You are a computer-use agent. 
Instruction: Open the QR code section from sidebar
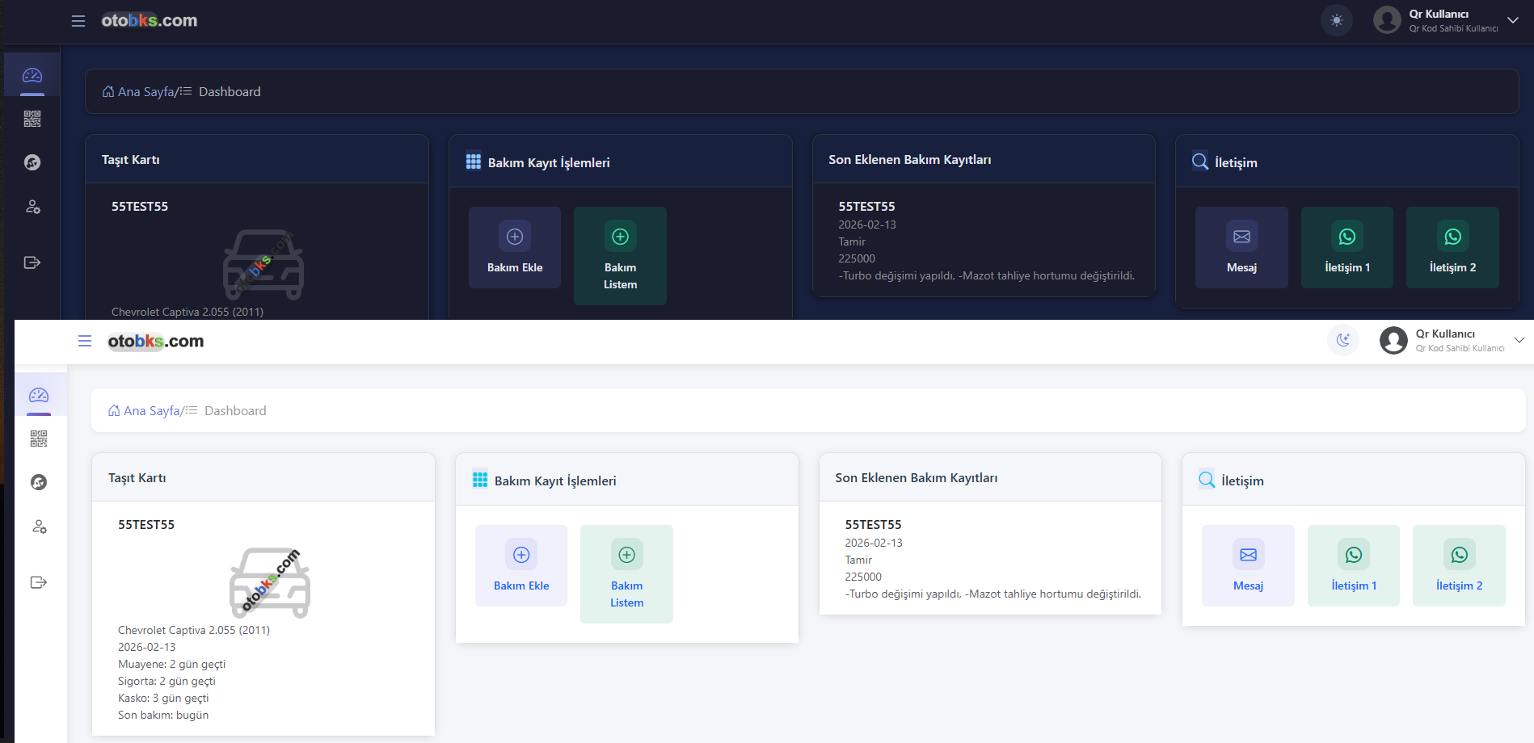(x=38, y=438)
